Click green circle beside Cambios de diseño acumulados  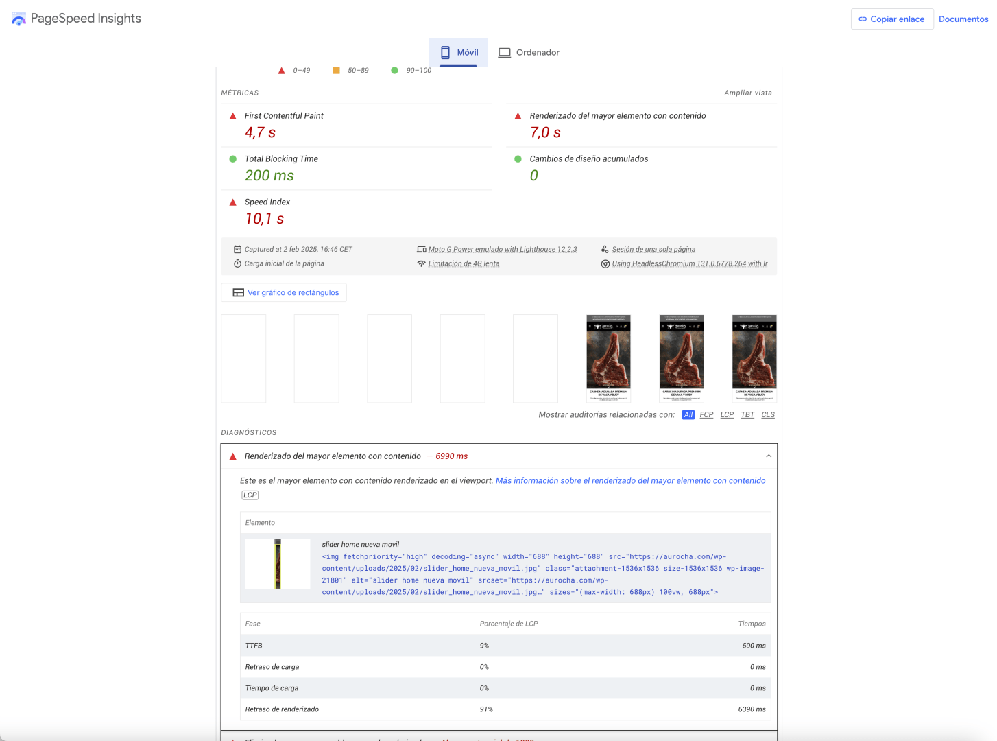click(518, 159)
